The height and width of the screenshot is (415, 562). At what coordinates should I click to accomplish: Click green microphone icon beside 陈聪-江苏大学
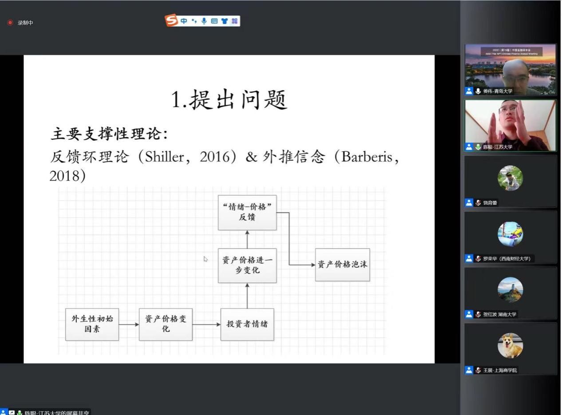478,147
